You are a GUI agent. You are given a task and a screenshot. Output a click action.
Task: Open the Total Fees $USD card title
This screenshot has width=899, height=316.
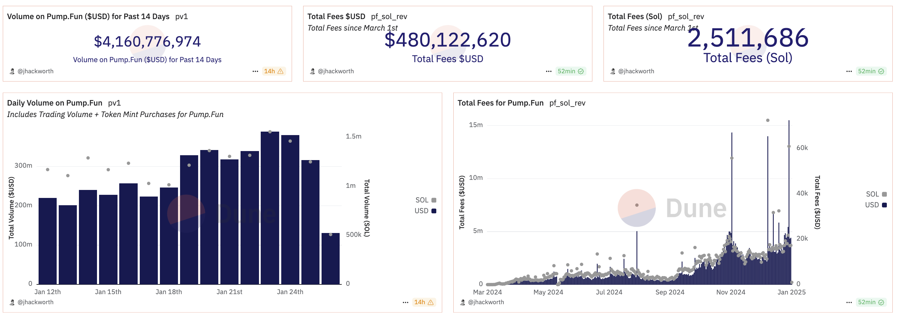pyautogui.click(x=337, y=16)
